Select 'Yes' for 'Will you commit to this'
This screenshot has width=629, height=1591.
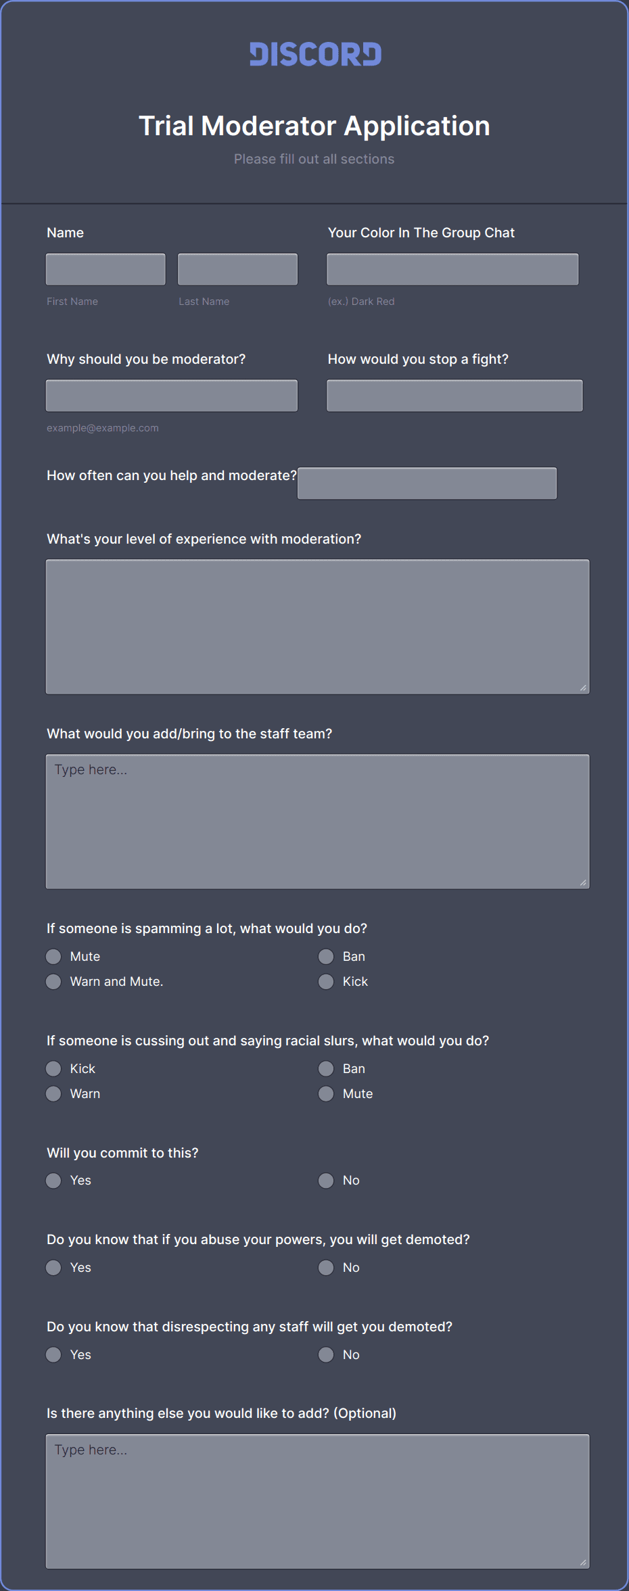tap(53, 1181)
